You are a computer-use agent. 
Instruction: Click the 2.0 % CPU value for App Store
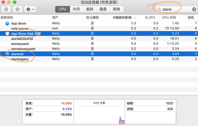tap(156, 23)
